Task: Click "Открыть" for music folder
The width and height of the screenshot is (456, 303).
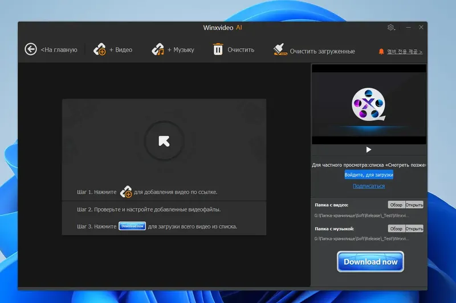Action: tap(414, 229)
